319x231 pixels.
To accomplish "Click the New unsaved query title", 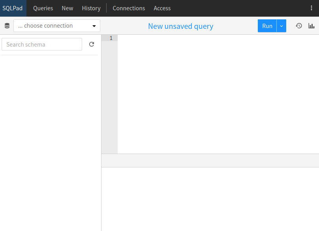I will (180, 26).
